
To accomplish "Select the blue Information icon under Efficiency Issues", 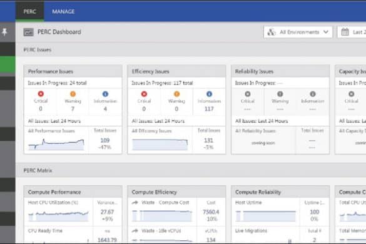I will coord(209,94).
